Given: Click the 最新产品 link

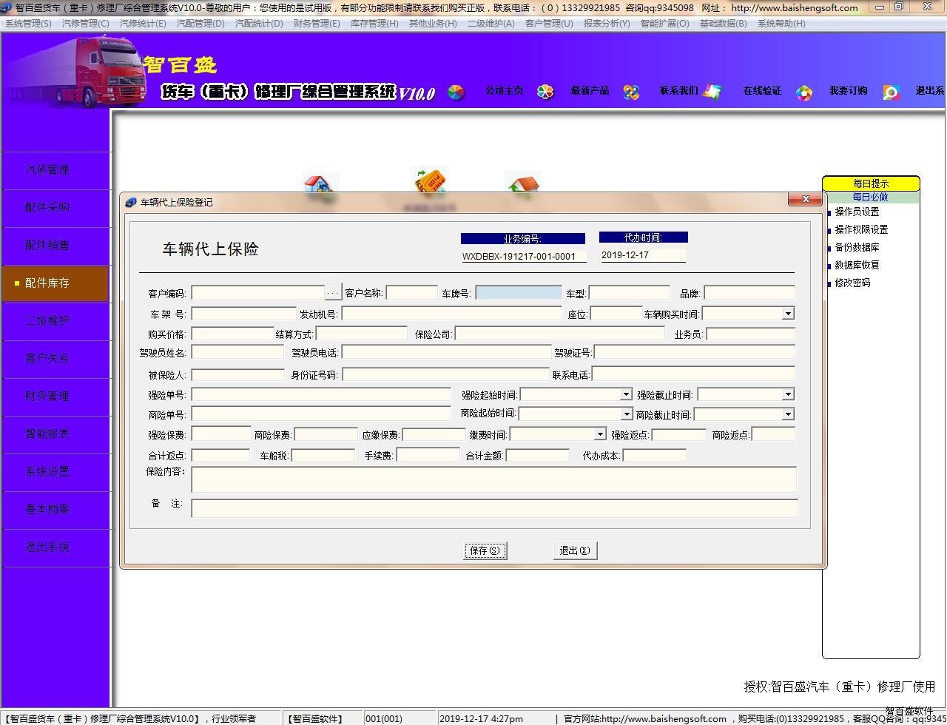Looking at the screenshot, I should (x=590, y=91).
